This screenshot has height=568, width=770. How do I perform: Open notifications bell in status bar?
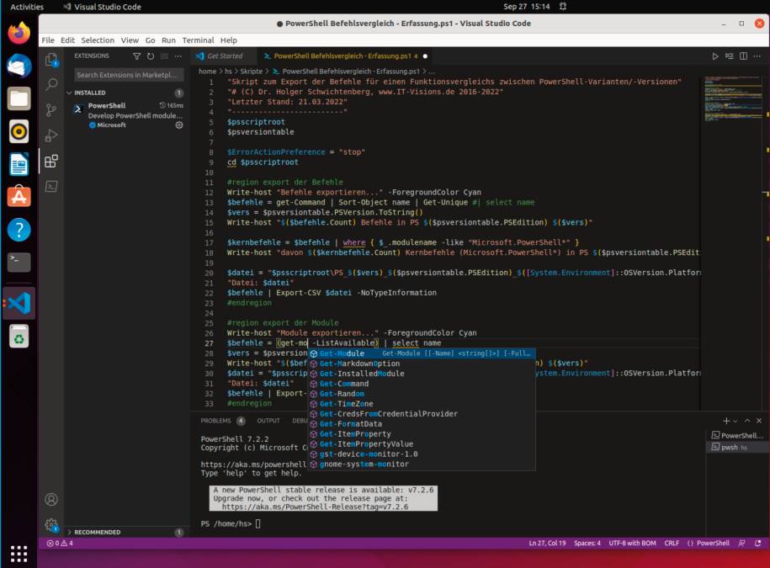(x=757, y=543)
